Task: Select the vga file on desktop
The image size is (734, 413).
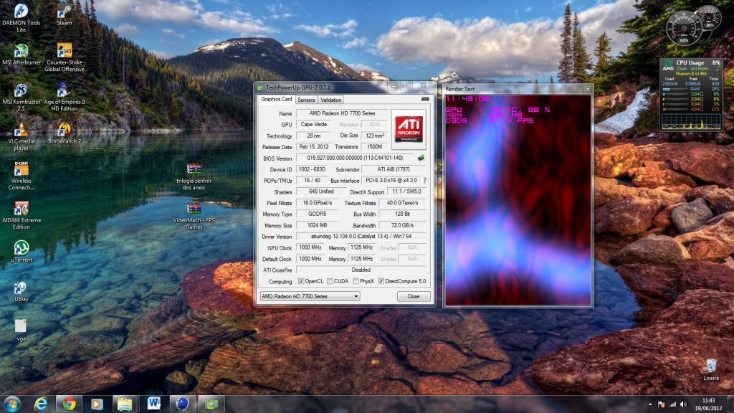Action: (21, 330)
